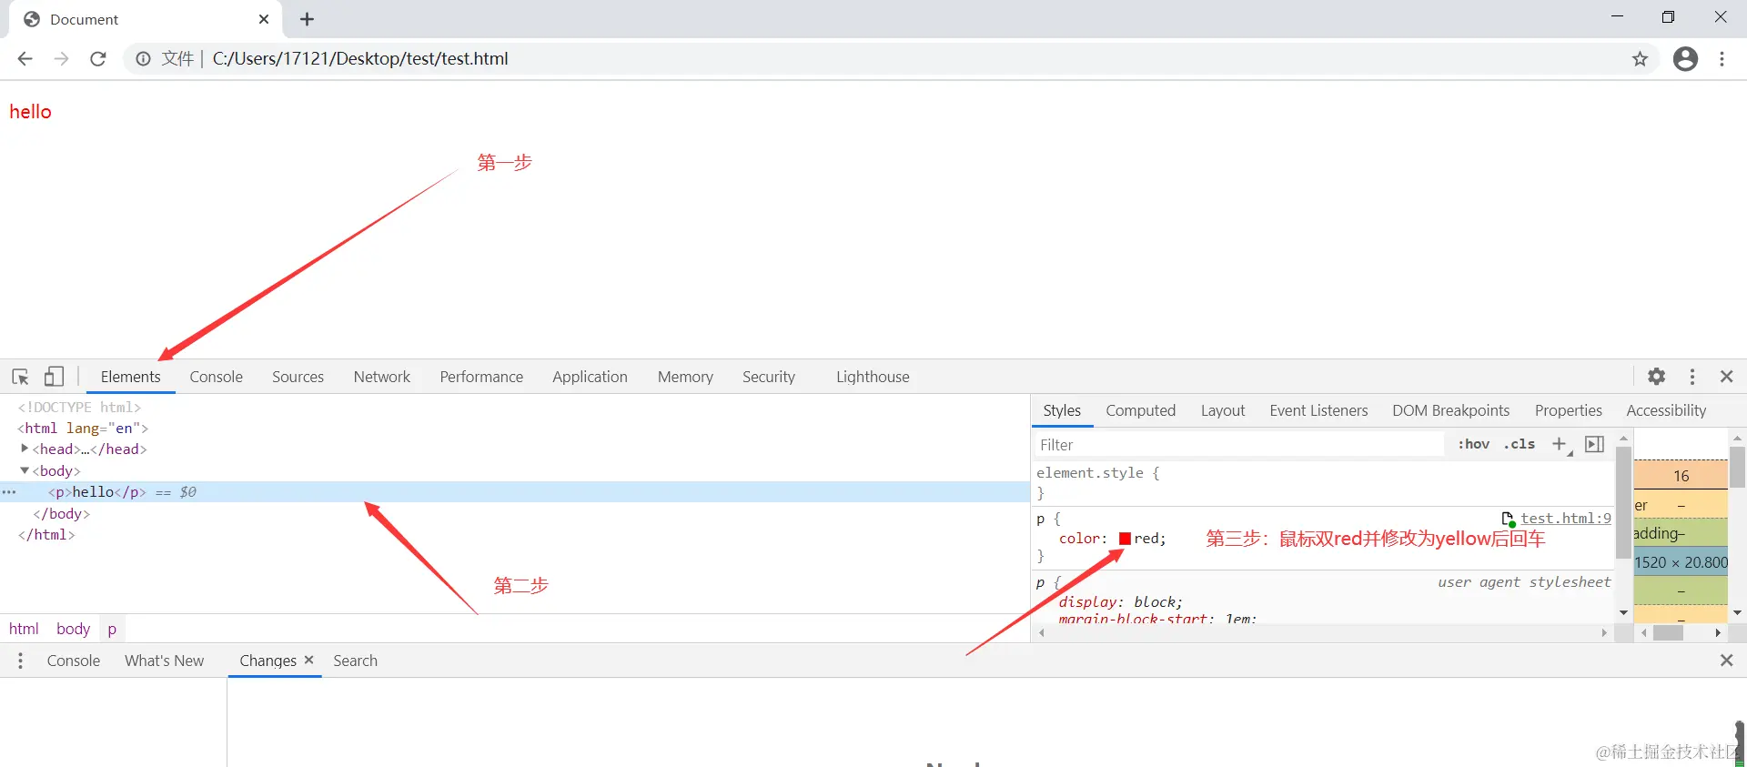The image size is (1747, 767).
Task: Open the Search drawer tab
Action: coord(355,661)
